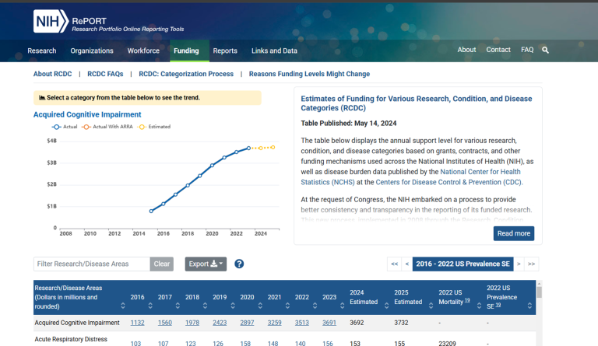Sort the 2018 column
598x346 pixels.
click(x=206, y=306)
